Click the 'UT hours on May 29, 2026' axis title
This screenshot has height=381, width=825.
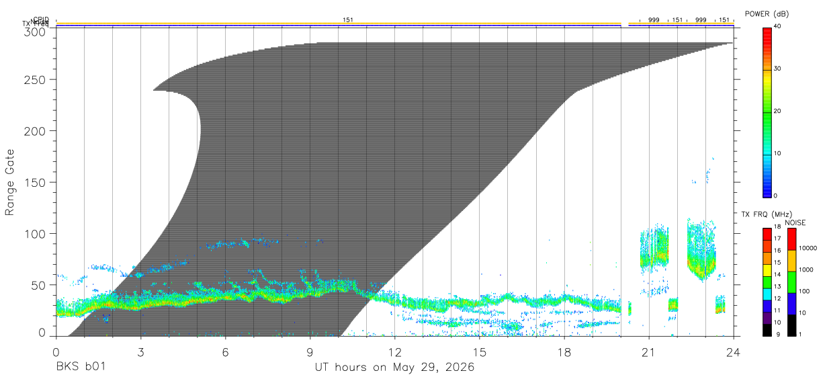point(395,368)
